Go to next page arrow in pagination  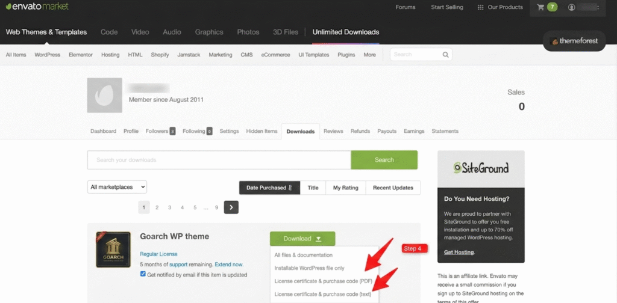231,207
